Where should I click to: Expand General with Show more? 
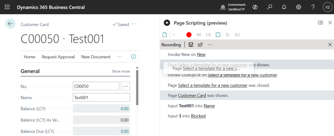[x=121, y=71]
